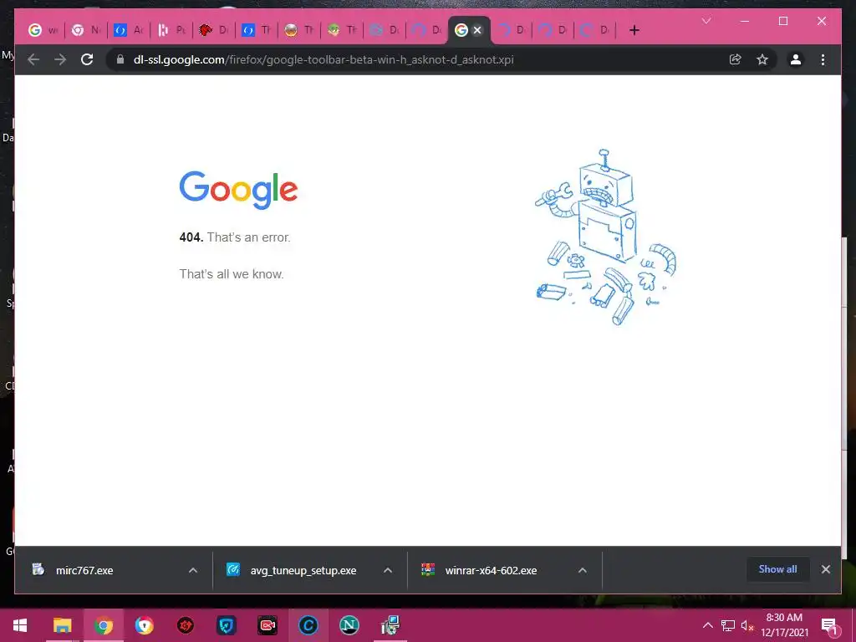Click the URL in the address bar
This screenshot has width=856, height=642.
324,59
